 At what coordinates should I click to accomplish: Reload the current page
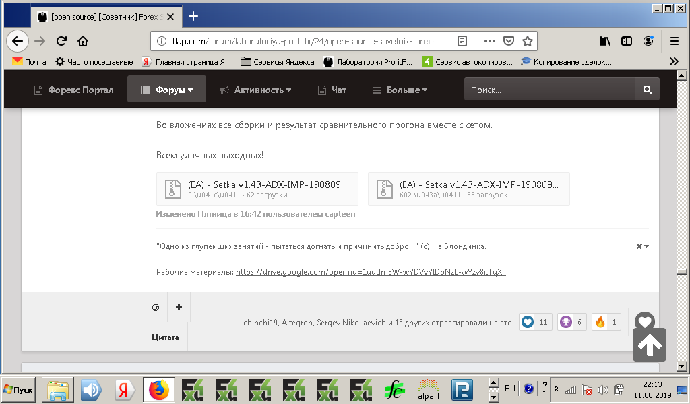(x=61, y=41)
